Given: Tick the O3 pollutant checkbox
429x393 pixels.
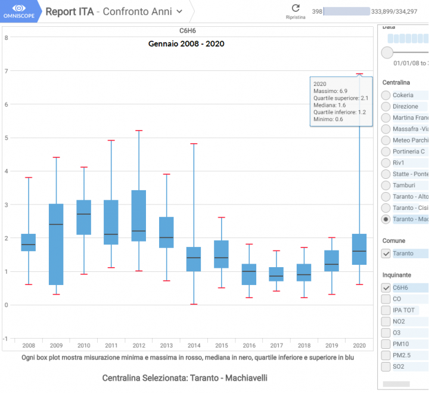Looking at the screenshot, I should point(386,333).
